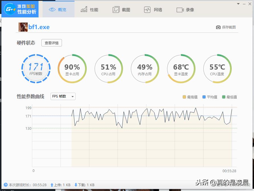Click the bf1.exe game thumbnail image

point(23,27)
